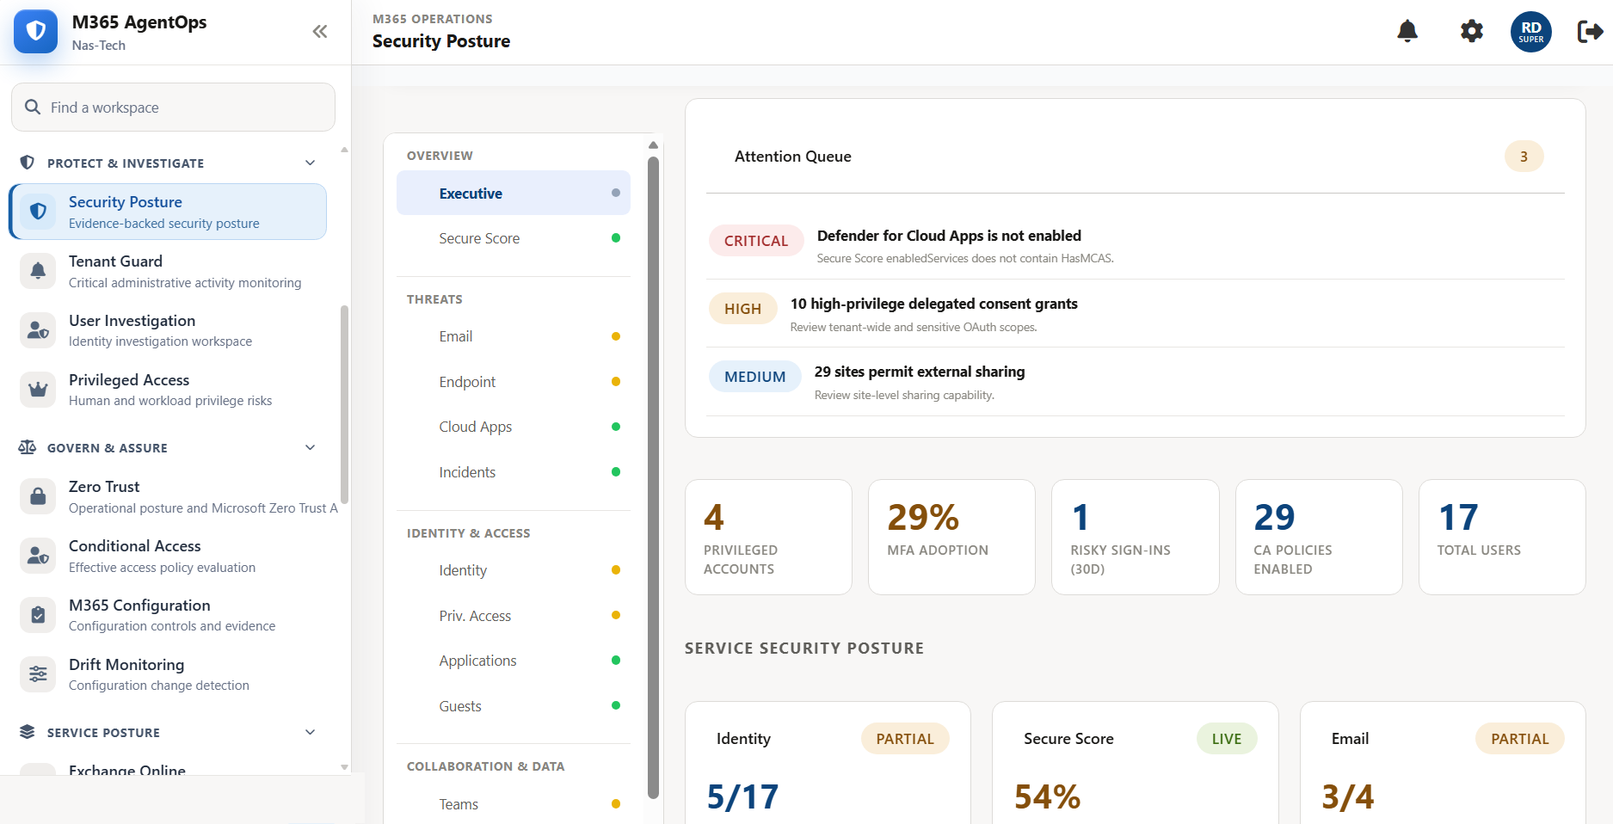This screenshot has width=1613, height=824.
Task: Open the high-privilege consent grants alert
Action: [x=1135, y=313]
